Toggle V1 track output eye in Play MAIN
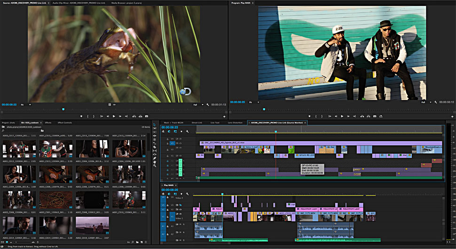Screen dimensions: 456x249 pos(181,214)
